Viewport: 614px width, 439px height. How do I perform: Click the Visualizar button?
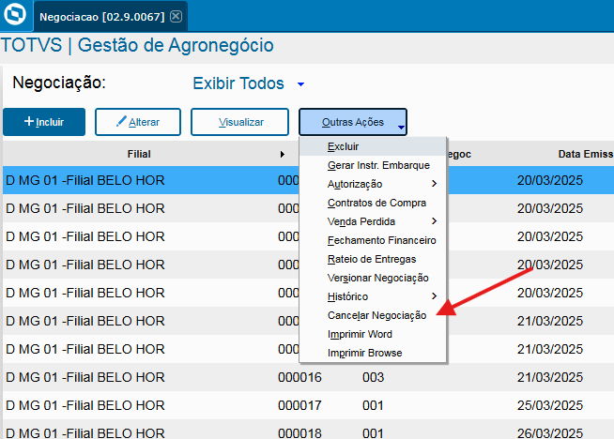click(x=239, y=122)
